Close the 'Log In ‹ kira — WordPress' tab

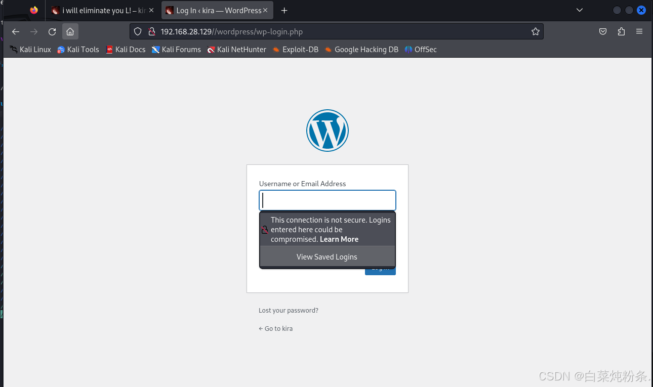pos(265,10)
